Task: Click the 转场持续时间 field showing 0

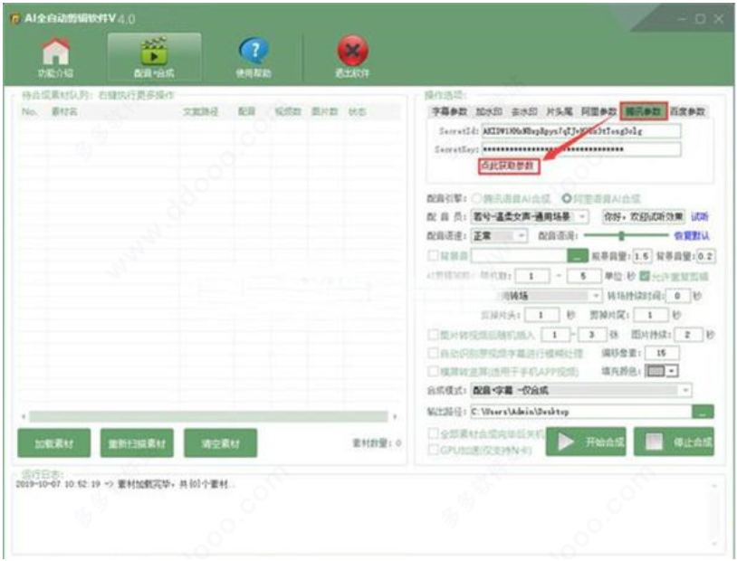Action: (677, 296)
